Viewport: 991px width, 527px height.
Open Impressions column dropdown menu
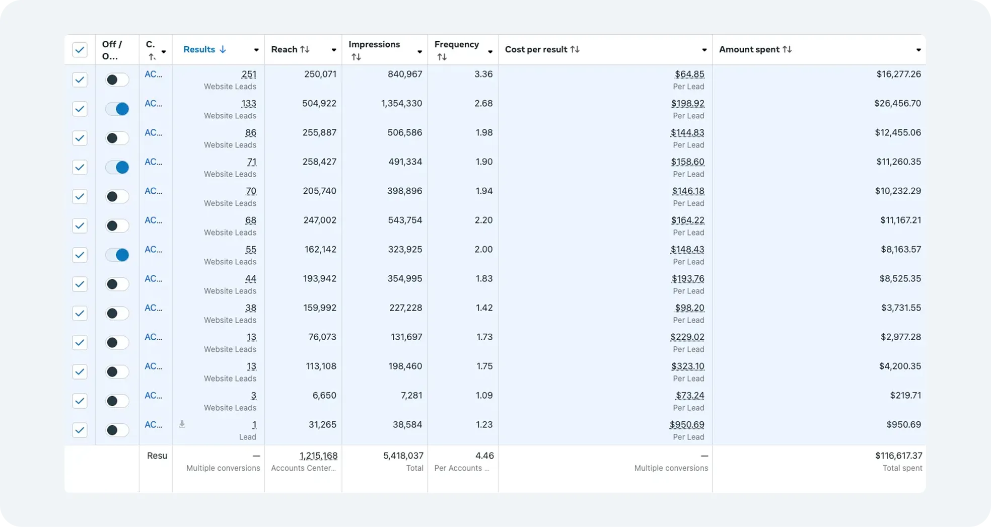(x=419, y=51)
